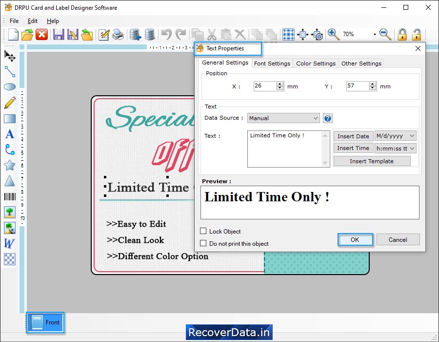Select the Pencil tool
This screenshot has height=342, width=439.
pos(10,103)
